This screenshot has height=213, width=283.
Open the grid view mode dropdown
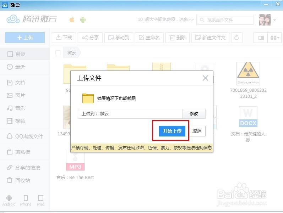tap(274, 38)
